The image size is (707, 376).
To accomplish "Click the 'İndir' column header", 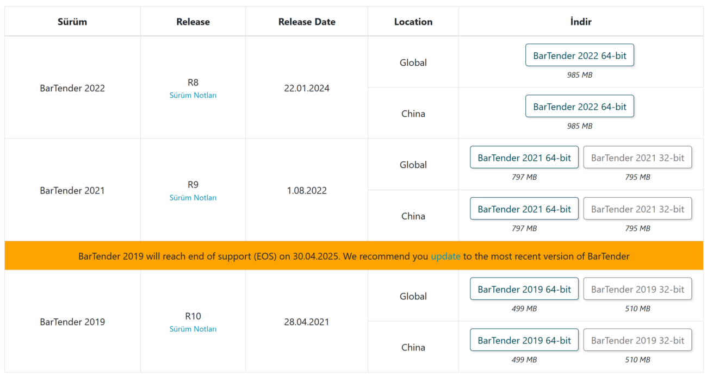I will (x=581, y=22).
